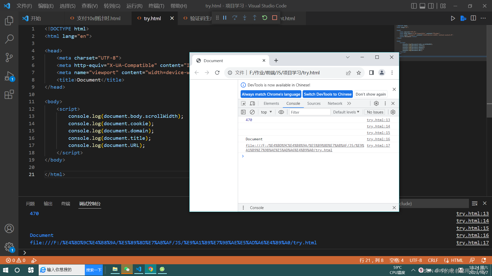Change CRLF line ending in status bar
492x276 pixels.
[433, 260]
